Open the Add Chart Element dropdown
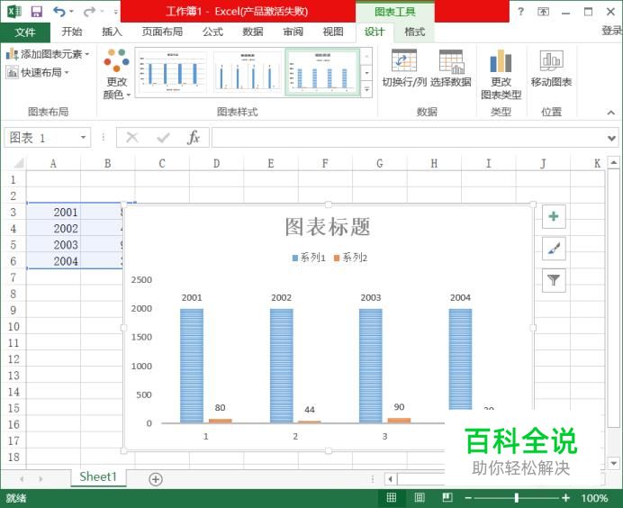The image size is (623, 508). click(x=48, y=54)
